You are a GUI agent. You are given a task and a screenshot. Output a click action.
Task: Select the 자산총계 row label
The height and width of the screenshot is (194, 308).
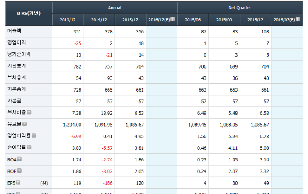coord(17,66)
